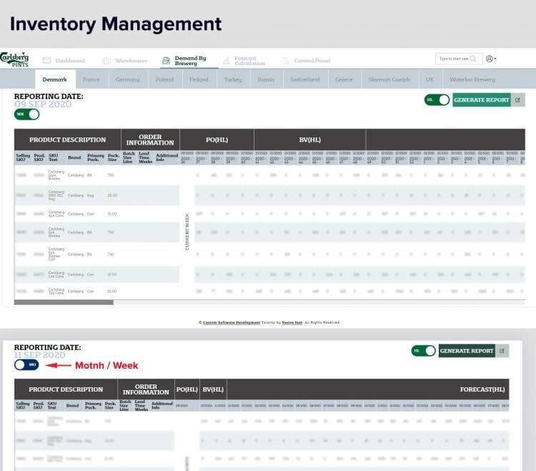Click upper table PO(HL) header

click(217, 140)
